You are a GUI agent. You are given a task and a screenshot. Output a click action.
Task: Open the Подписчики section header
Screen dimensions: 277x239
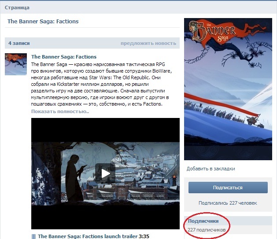pyautogui.click(x=203, y=221)
